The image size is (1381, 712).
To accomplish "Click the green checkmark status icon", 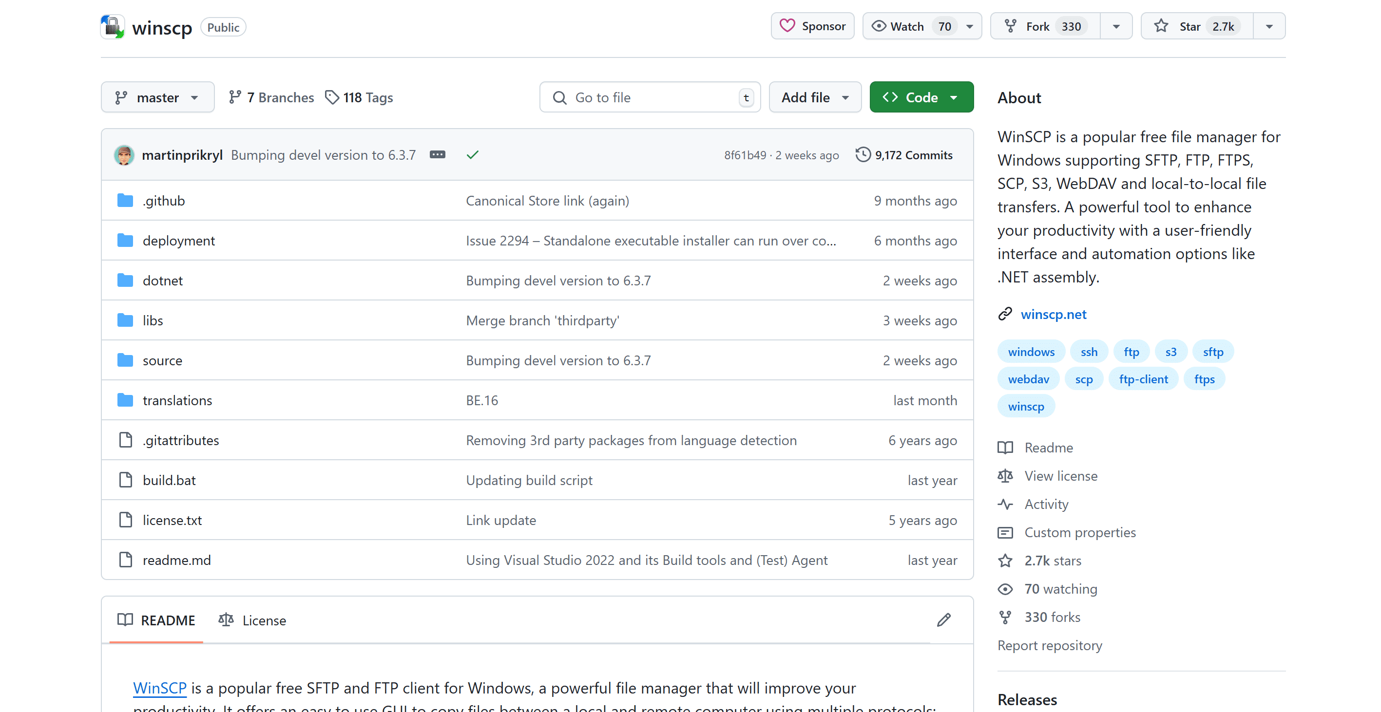I will 472,155.
